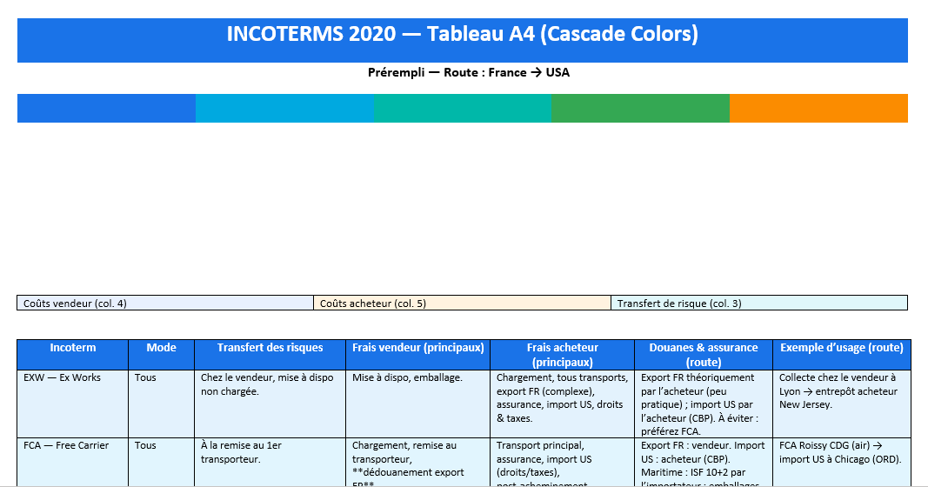
Task: Select the "Frais acheteur (principaux)" header cell
Action: (x=563, y=354)
